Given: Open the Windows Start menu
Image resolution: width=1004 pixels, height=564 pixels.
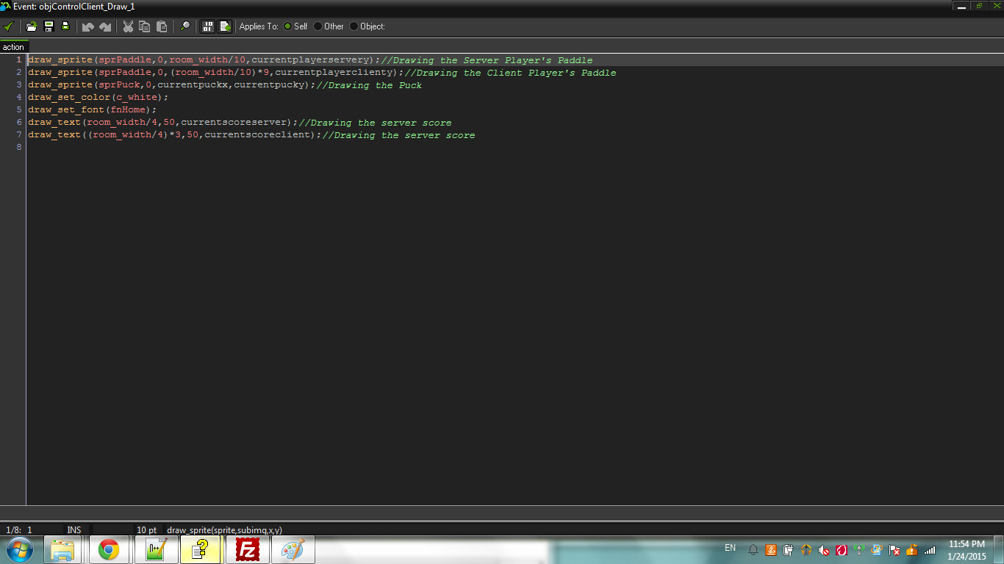Looking at the screenshot, I should [18, 549].
